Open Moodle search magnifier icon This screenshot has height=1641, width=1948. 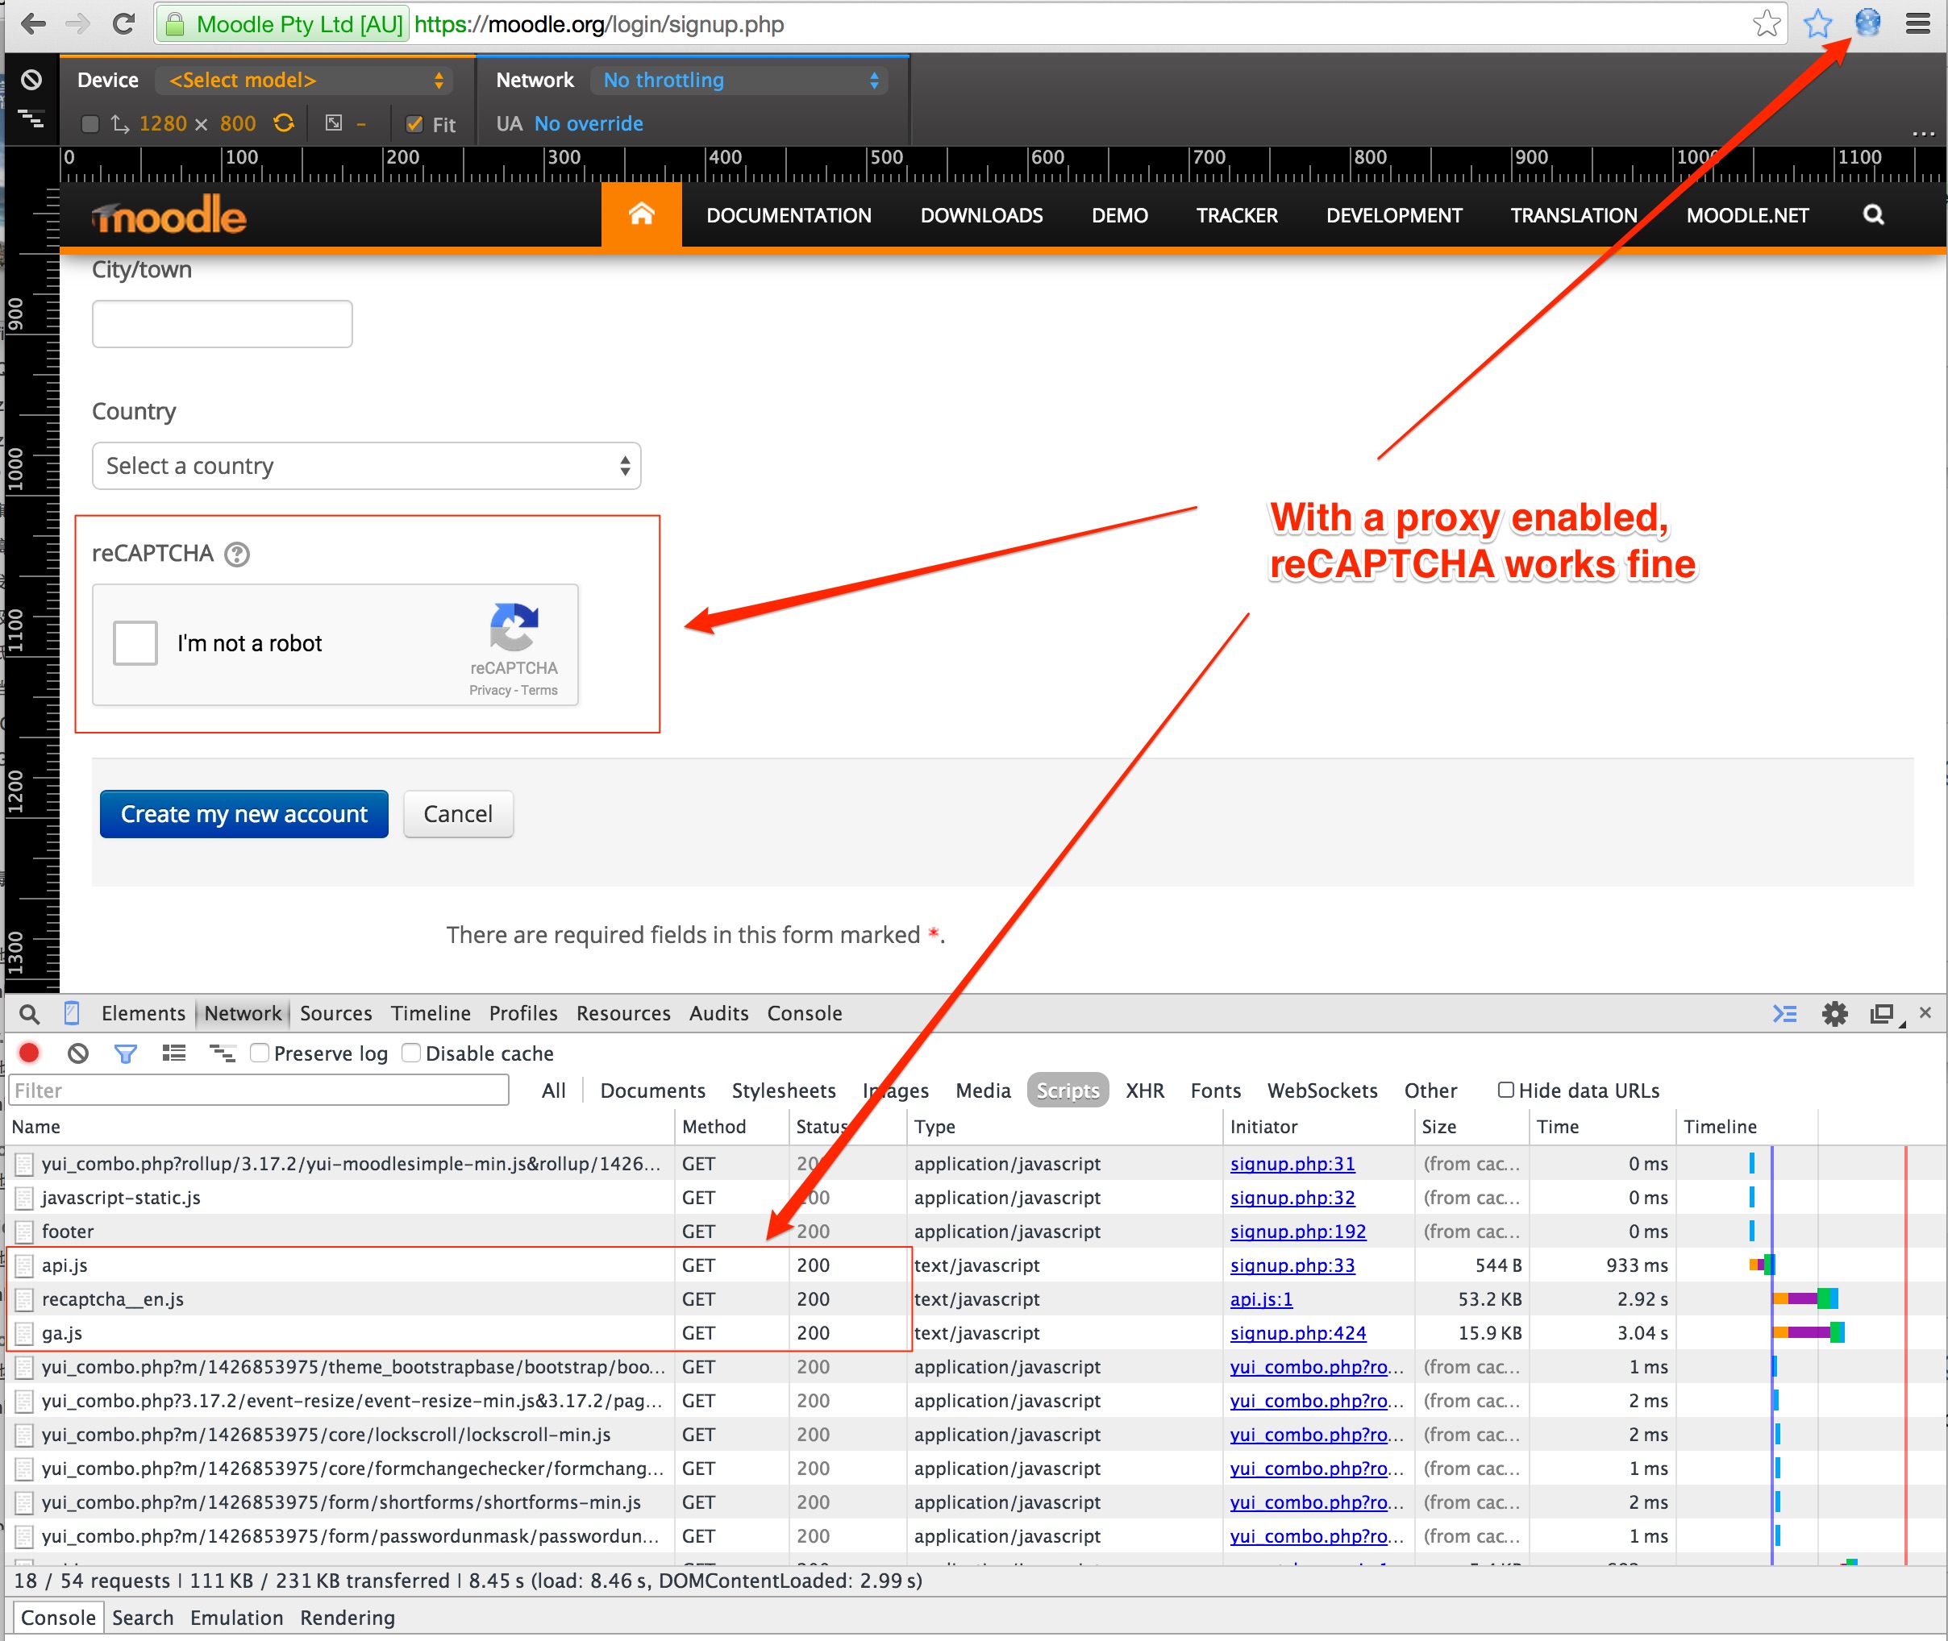tap(1874, 215)
